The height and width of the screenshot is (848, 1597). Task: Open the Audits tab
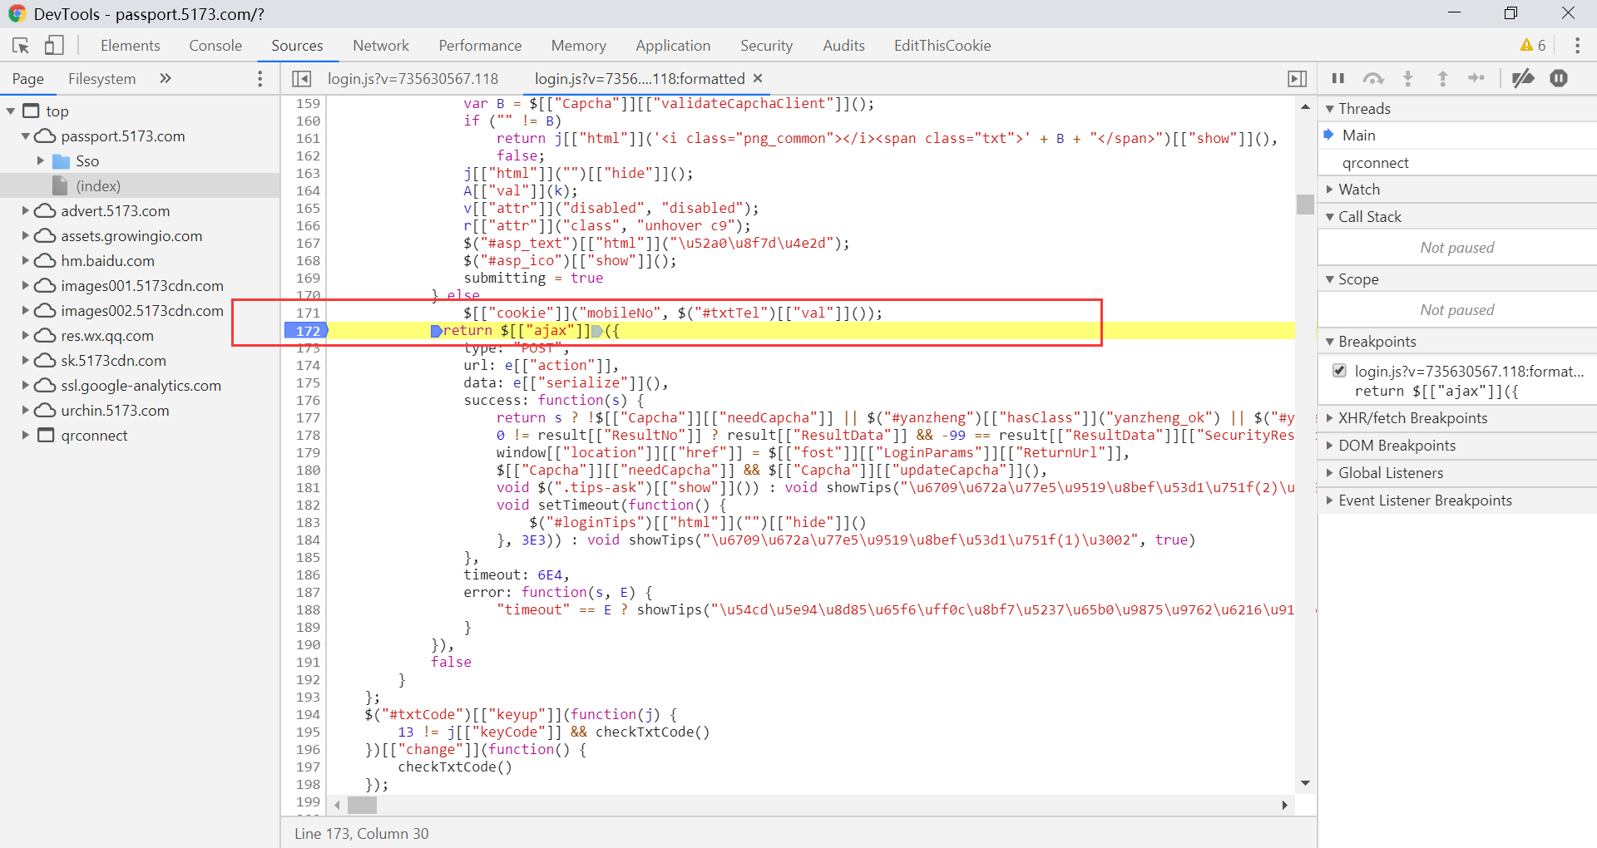843,46
